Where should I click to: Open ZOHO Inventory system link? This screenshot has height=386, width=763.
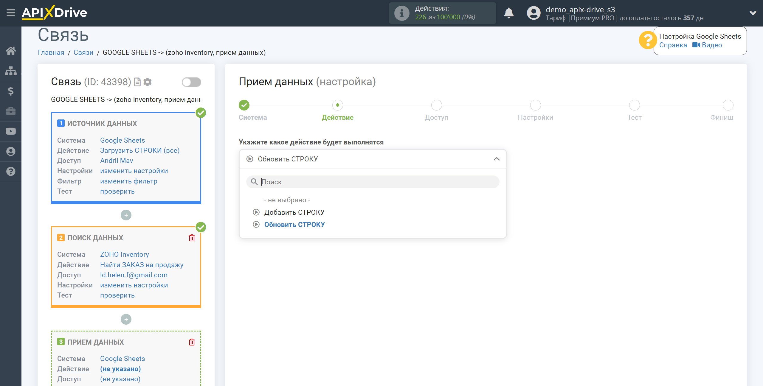point(125,254)
